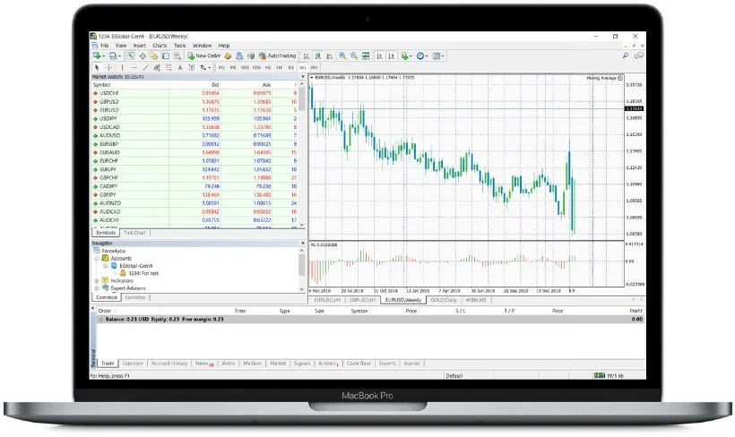Open the Tools menu
735x437 pixels.
click(x=180, y=46)
